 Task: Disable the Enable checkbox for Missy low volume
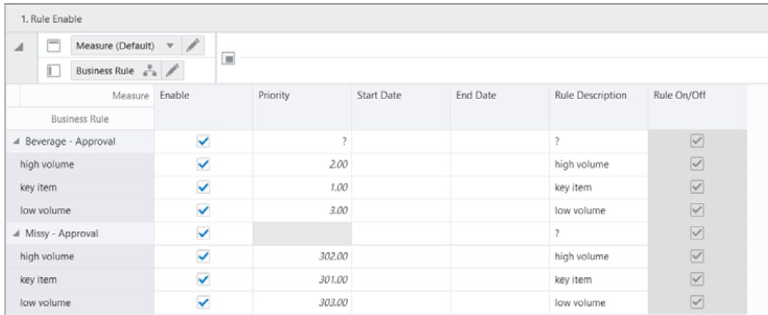[x=201, y=301]
